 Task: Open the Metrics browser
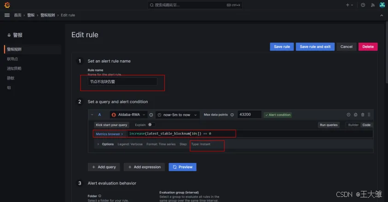tap(110, 134)
